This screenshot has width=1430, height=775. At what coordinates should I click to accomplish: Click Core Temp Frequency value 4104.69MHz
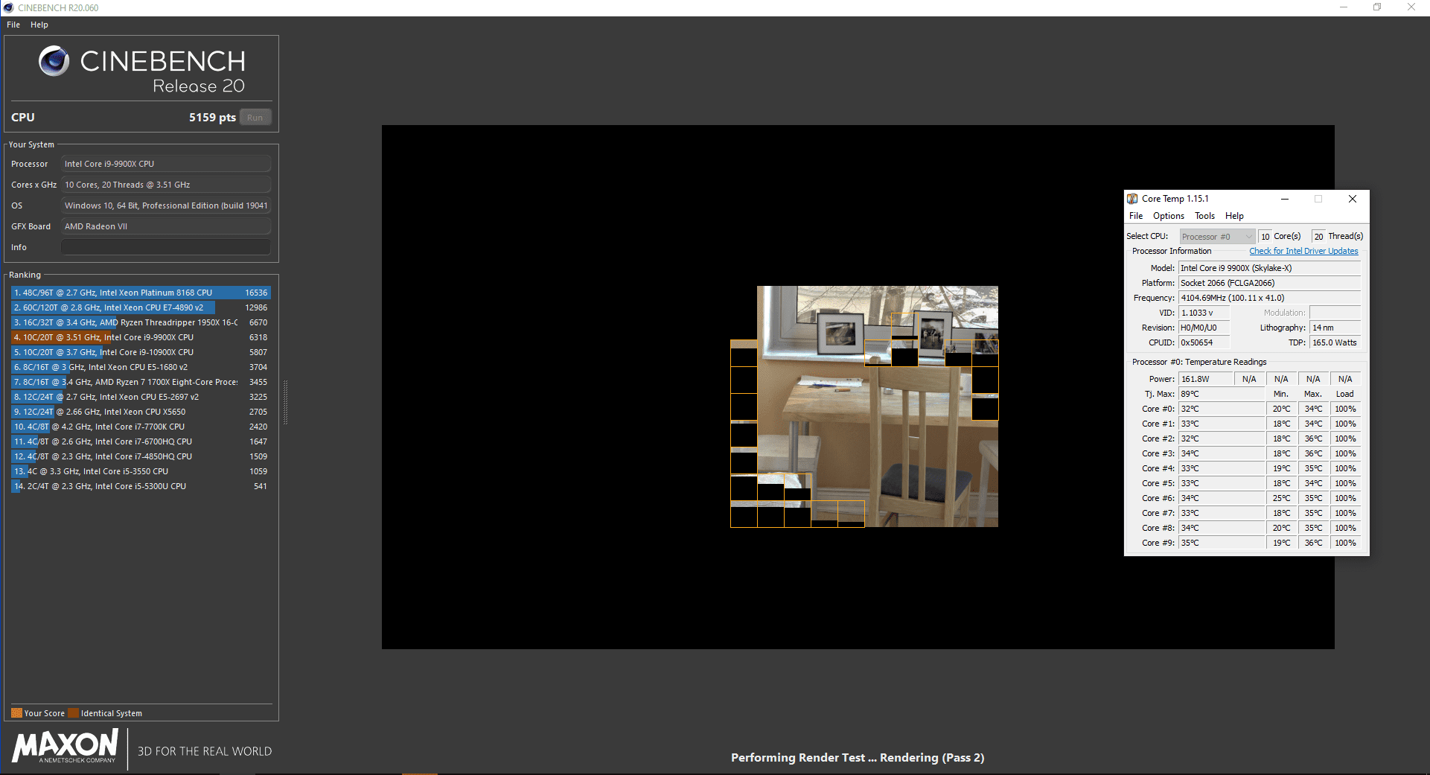point(1269,298)
